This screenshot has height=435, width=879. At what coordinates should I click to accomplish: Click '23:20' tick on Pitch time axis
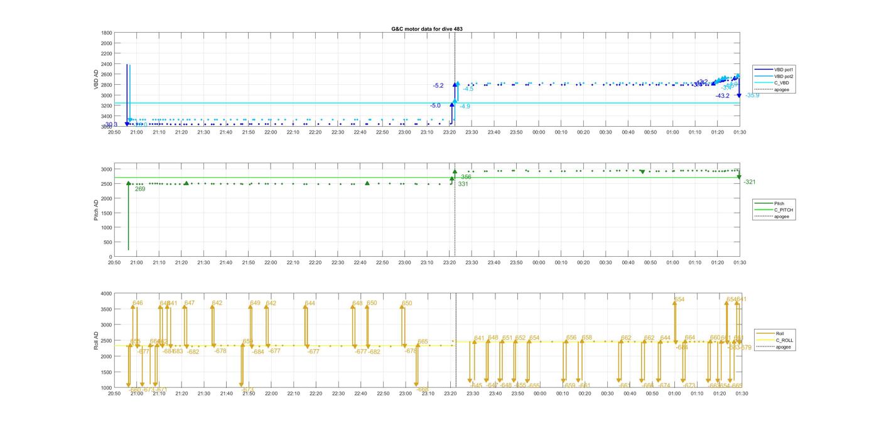pyautogui.click(x=450, y=262)
